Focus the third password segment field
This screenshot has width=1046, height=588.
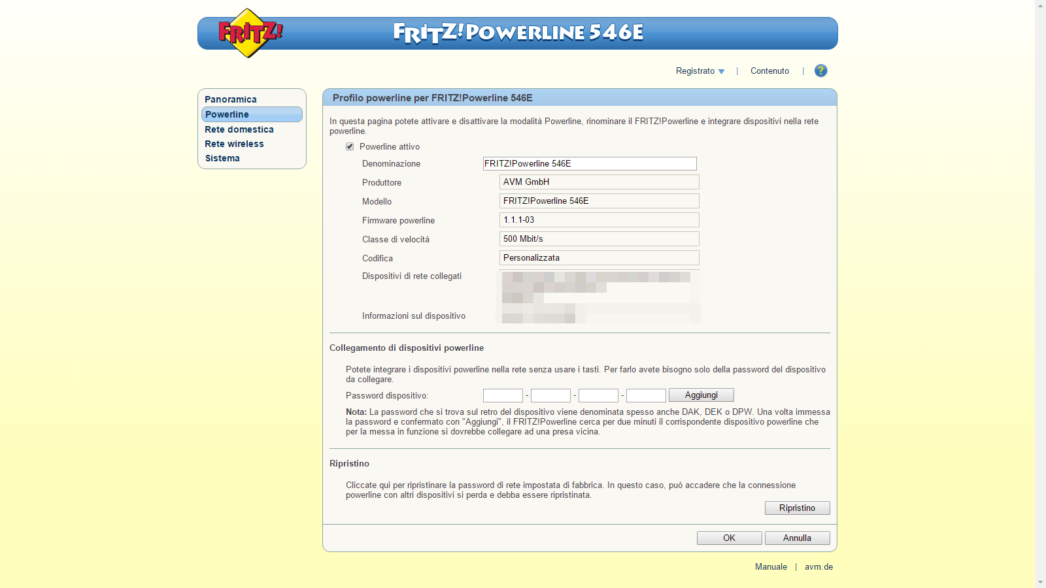(598, 395)
